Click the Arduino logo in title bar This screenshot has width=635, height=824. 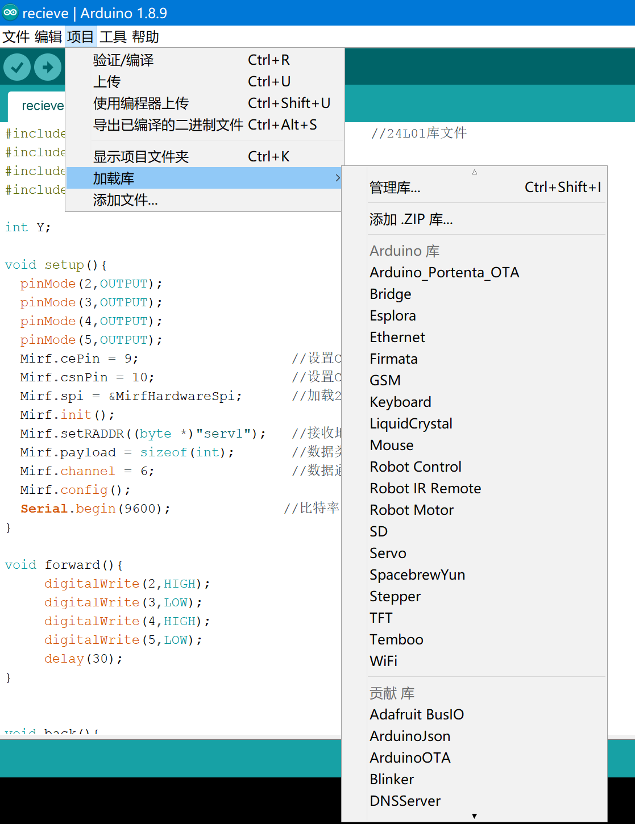[x=10, y=13]
